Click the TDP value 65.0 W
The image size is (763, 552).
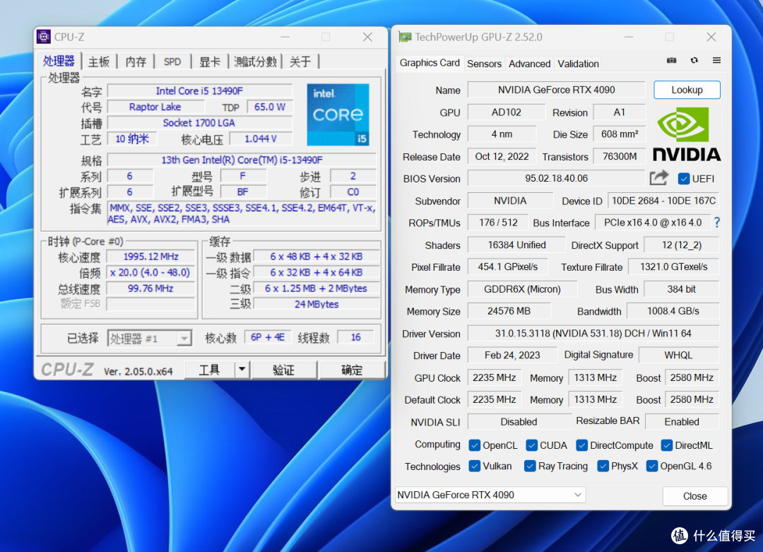(x=270, y=107)
